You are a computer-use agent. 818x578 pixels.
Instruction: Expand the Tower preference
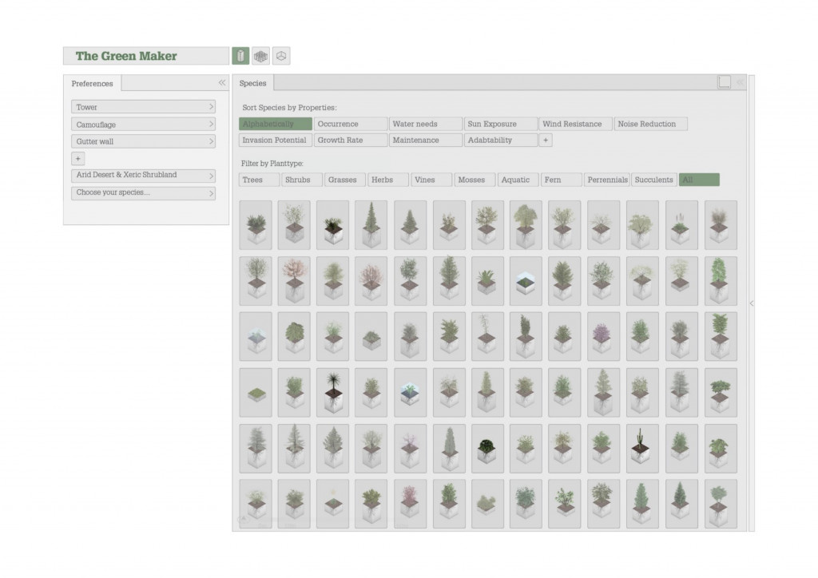[x=143, y=107]
